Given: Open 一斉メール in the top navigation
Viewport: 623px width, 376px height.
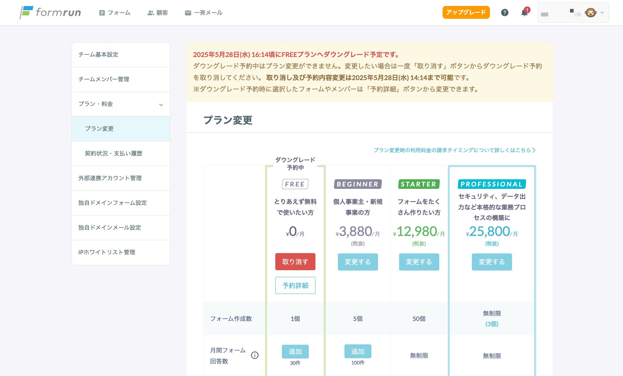Looking at the screenshot, I should pyautogui.click(x=203, y=13).
